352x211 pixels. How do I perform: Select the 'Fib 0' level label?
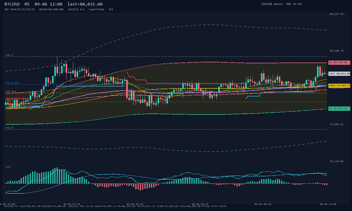(9, 128)
